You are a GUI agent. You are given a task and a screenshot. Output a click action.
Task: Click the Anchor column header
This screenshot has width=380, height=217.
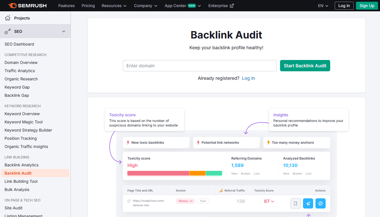coord(181,190)
